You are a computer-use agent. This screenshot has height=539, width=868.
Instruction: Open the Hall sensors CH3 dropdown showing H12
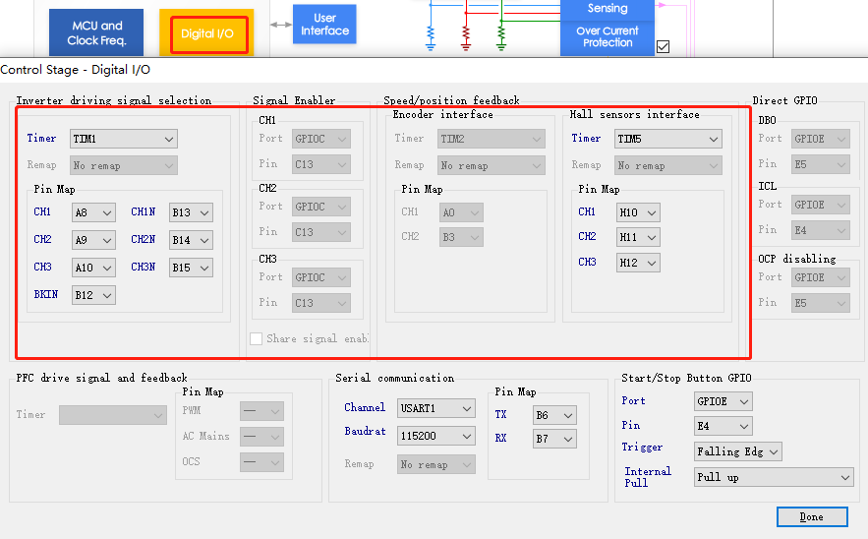pyautogui.click(x=638, y=263)
